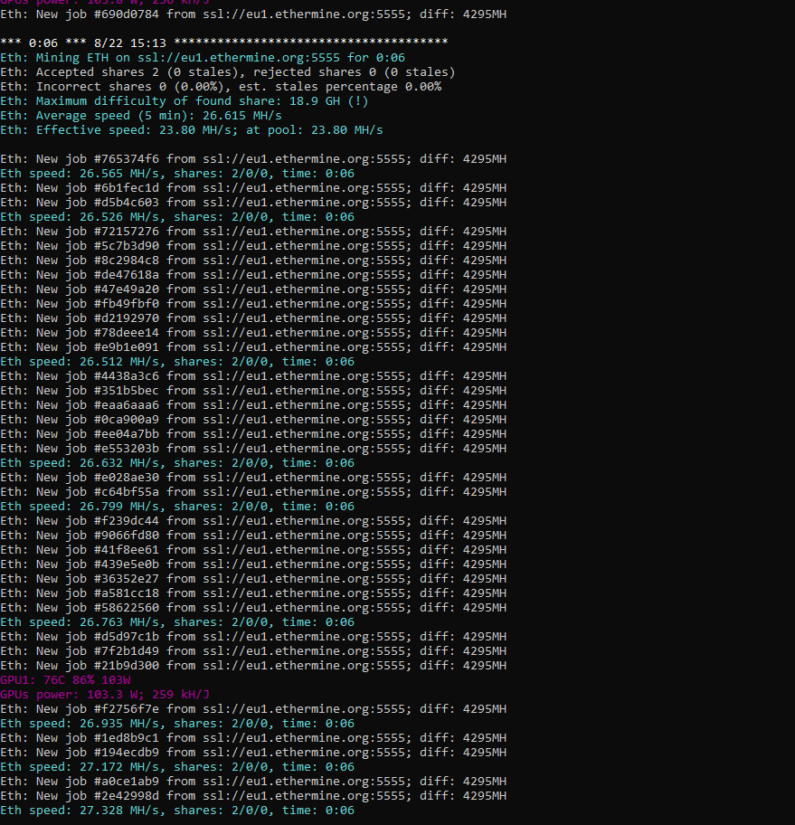Screen dimensions: 795x825
Task: Select the line with job #36352e27
Action: coord(253,578)
